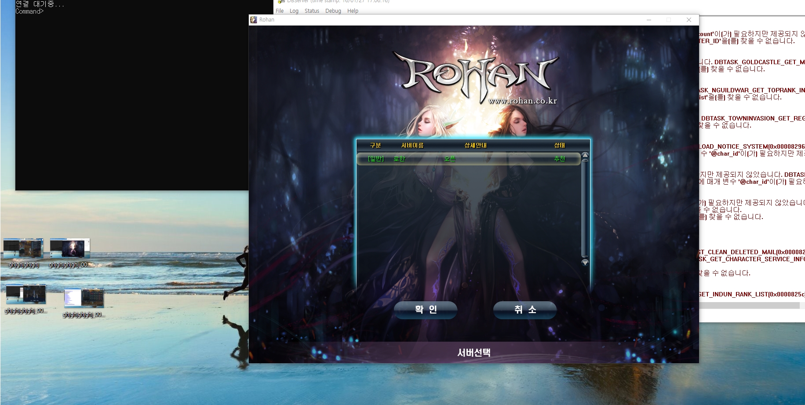Click the 상세안내 column header
805x405 pixels.
[x=476, y=145]
